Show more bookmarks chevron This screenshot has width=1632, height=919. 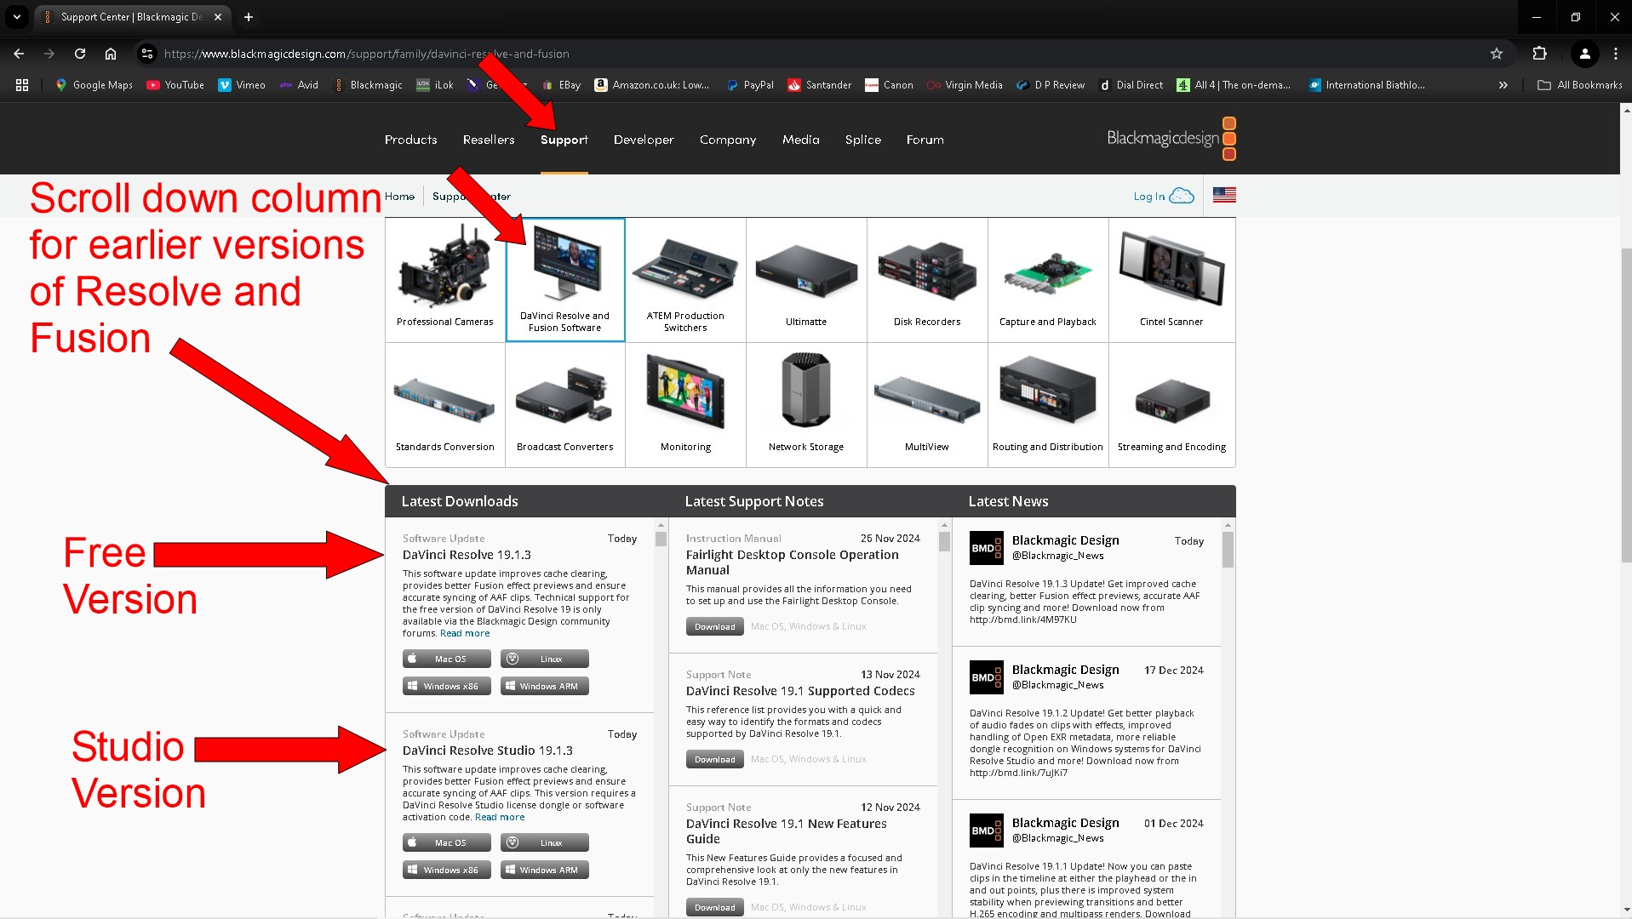[x=1503, y=85]
